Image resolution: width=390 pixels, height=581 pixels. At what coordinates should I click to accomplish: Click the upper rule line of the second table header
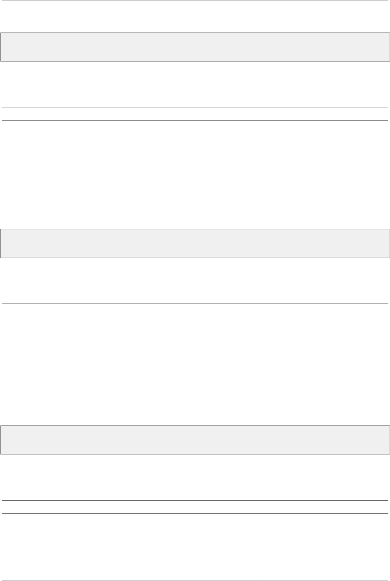195,304
